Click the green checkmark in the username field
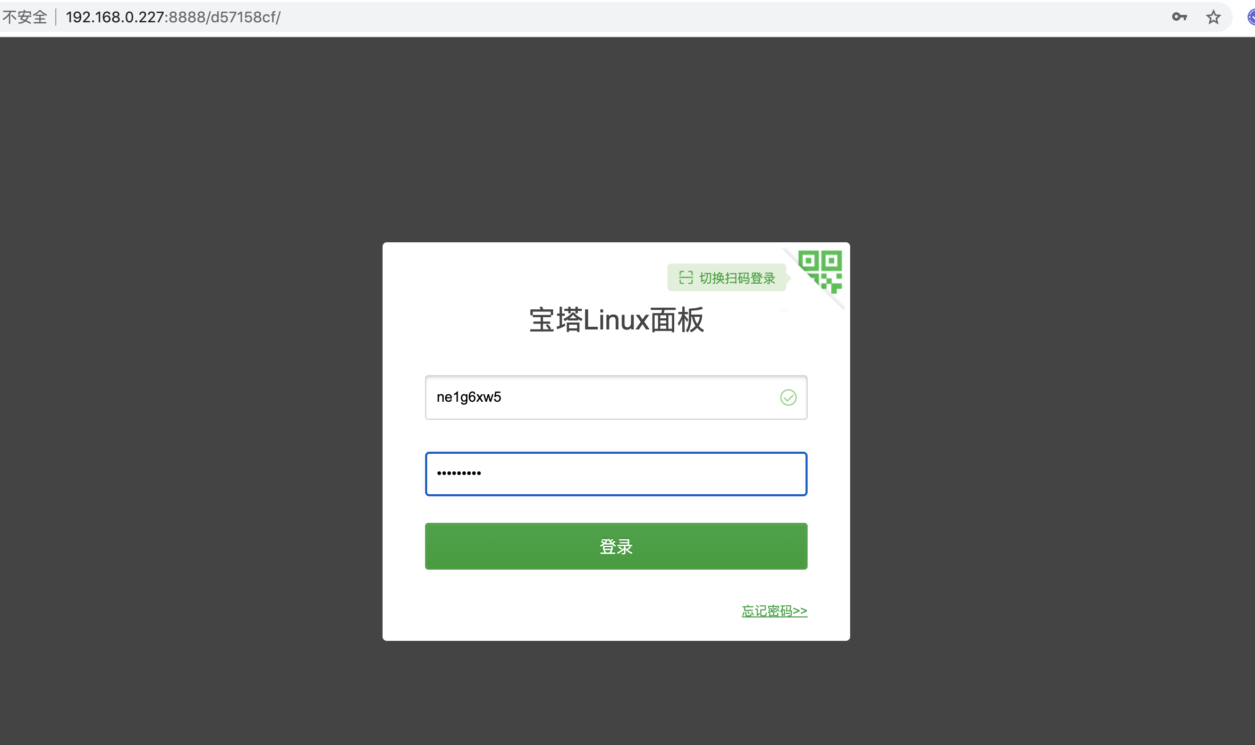 pos(788,397)
